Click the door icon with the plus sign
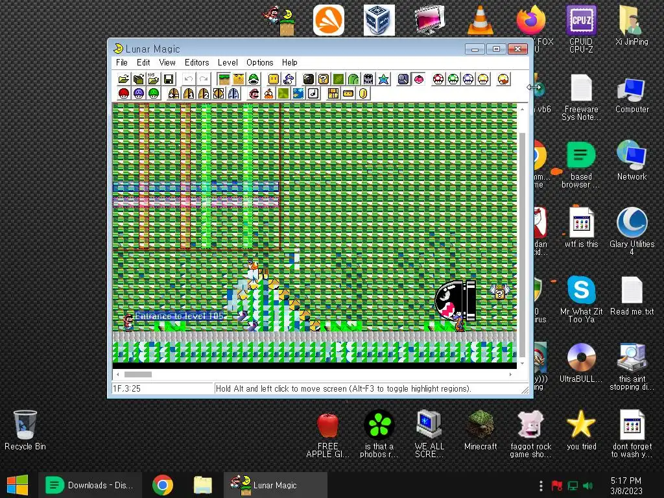Image resolution: width=664 pixels, height=498 pixels. (174, 93)
